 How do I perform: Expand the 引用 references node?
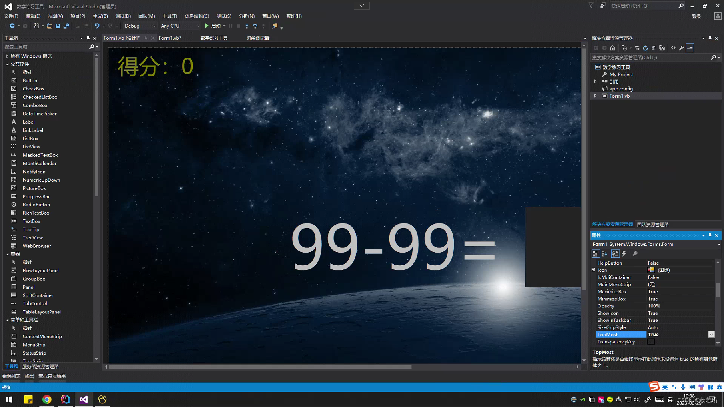coord(596,82)
